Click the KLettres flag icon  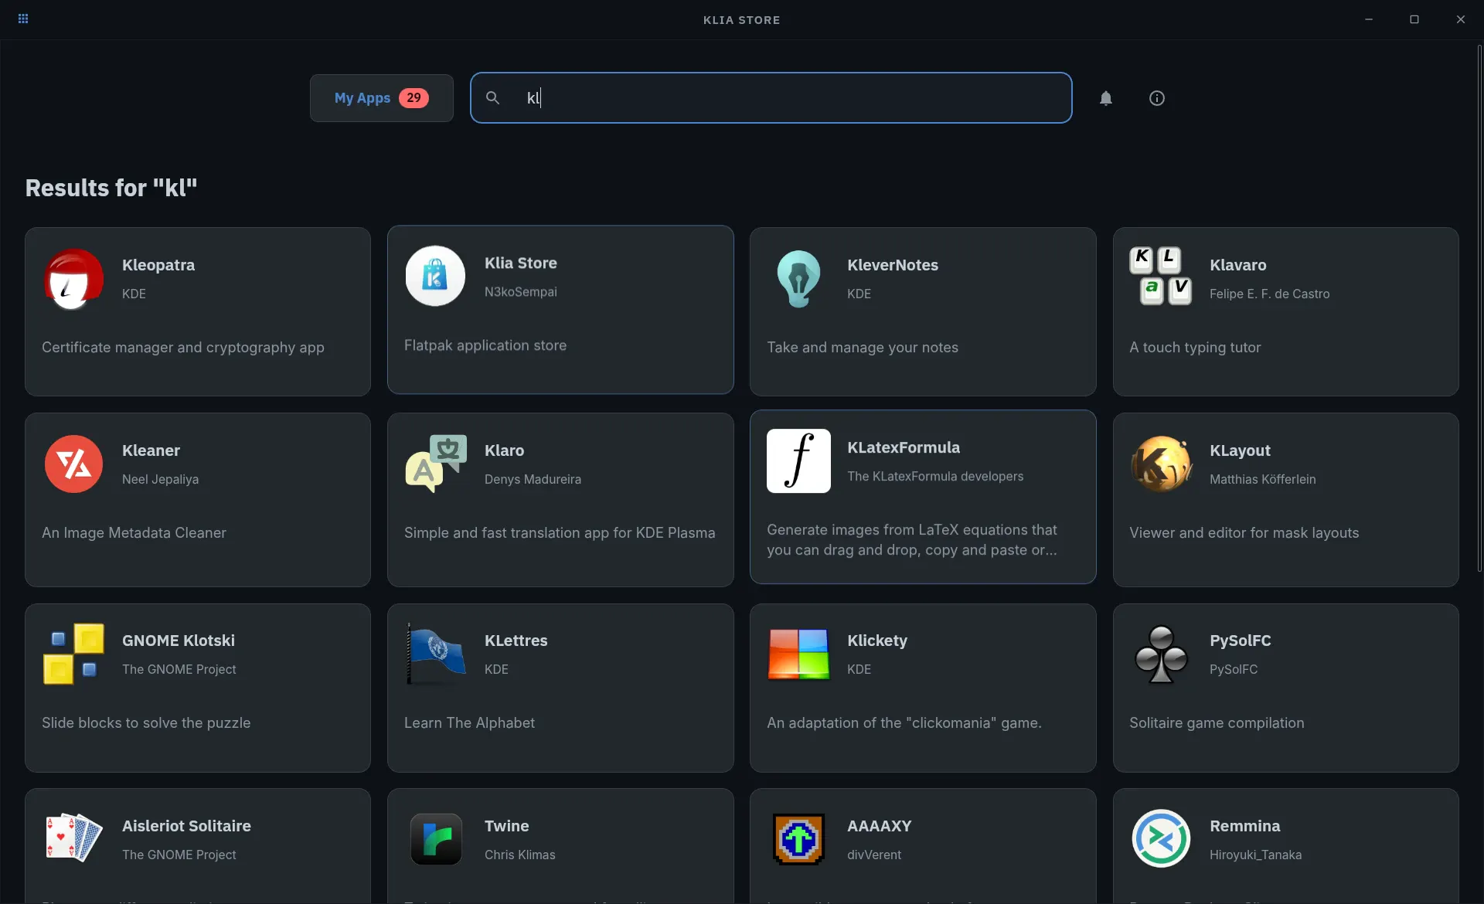tap(436, 654)
